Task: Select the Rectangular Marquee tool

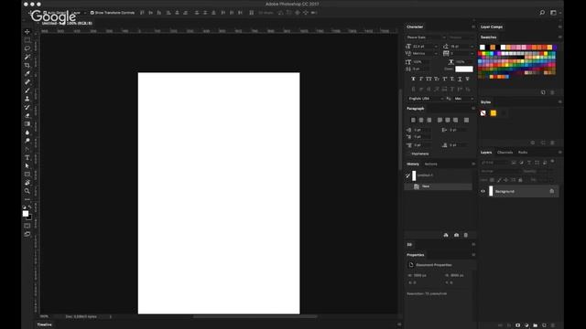Action: (x=27, y=40)
